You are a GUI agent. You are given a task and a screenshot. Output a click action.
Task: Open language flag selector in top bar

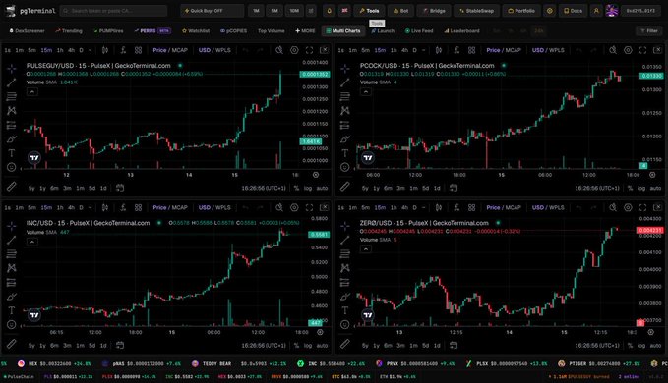(x=344, y=11)
